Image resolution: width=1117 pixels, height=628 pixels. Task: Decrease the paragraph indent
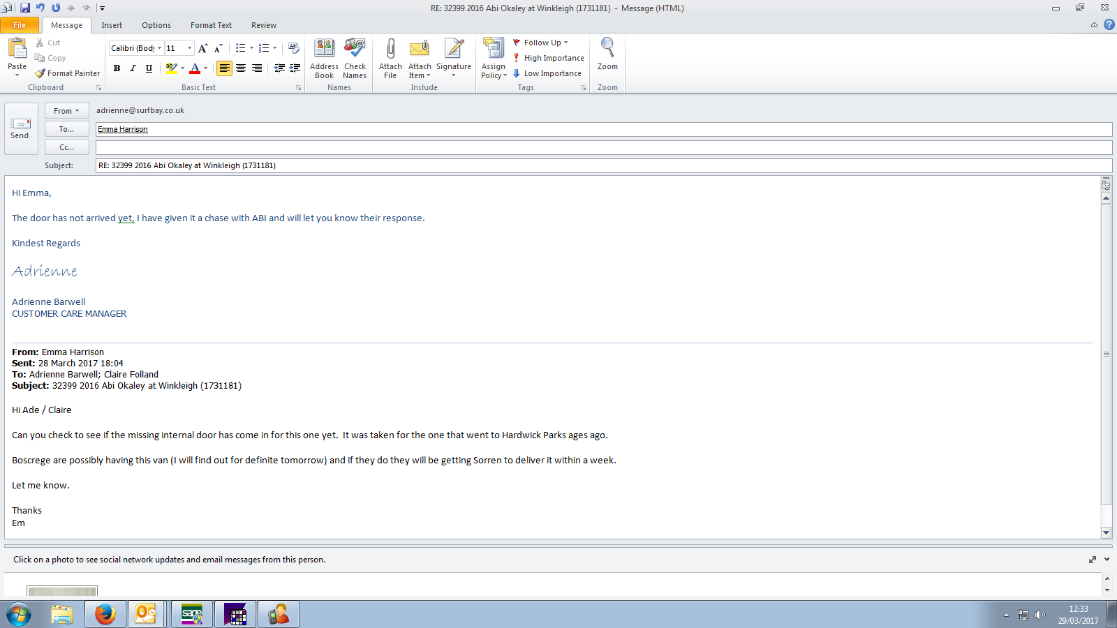coord(279,68)
